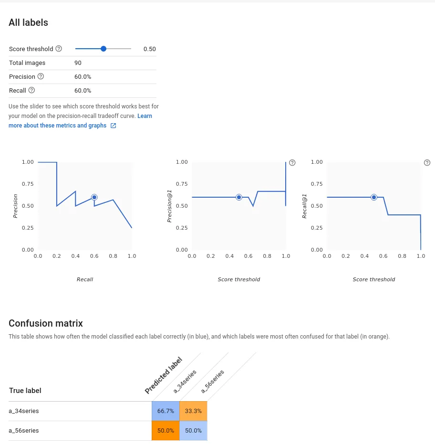
Task: Click the marker dot on precision-recall curve
Action: 94,197
